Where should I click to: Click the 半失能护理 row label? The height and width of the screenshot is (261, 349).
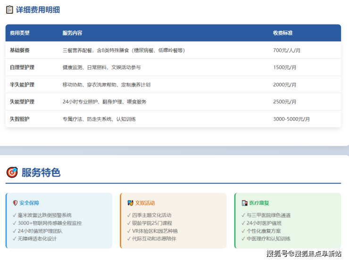coord(22,85)
